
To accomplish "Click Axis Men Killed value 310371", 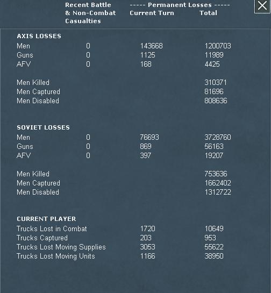I will [216, 82].
